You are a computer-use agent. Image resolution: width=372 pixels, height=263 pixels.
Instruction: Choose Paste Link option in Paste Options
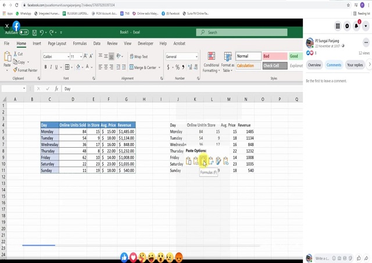click(226, 161)
